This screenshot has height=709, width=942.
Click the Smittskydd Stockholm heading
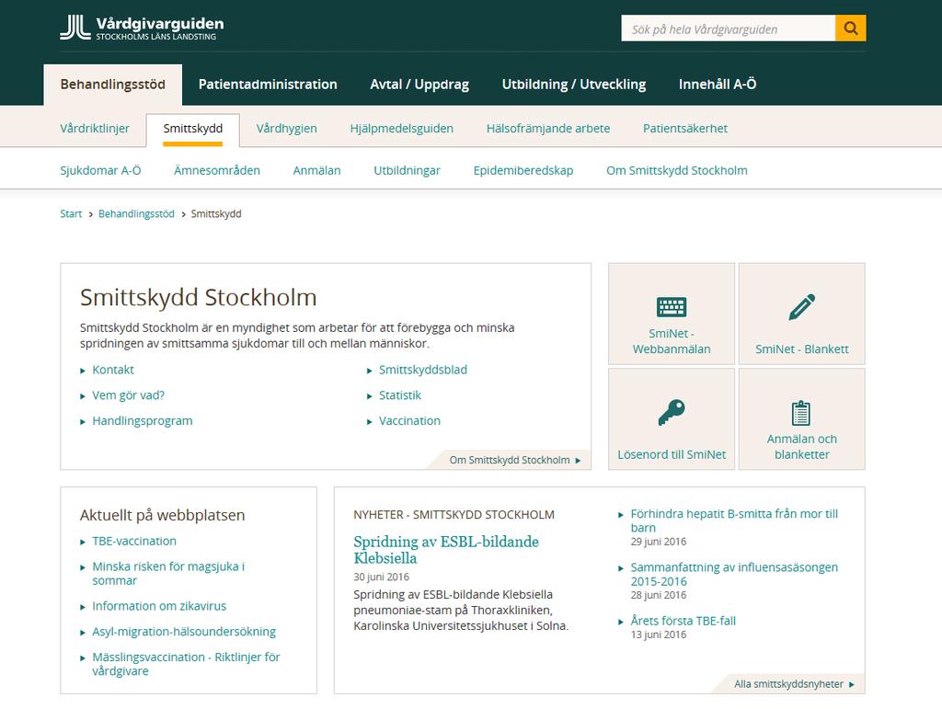pyautogui.click(x=199, y=298)
